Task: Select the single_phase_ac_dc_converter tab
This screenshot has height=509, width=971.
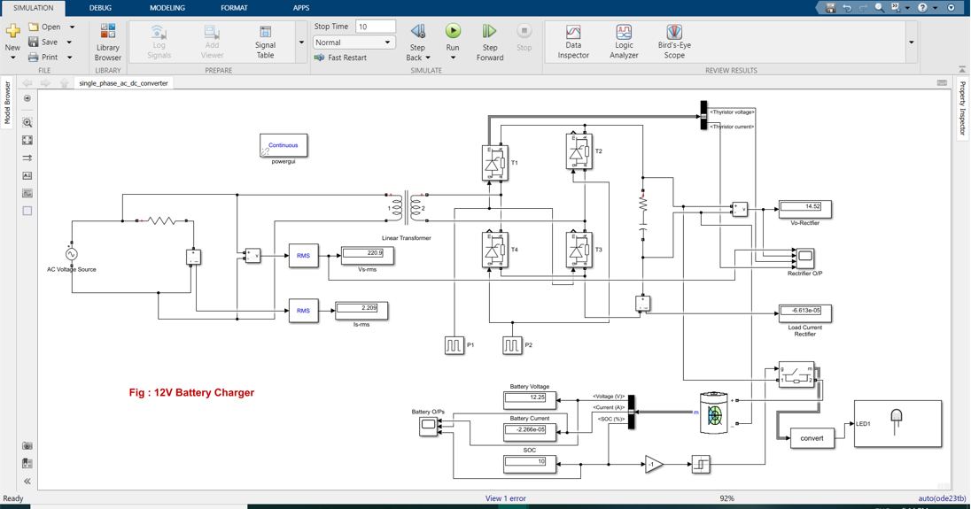Action: click(x=123, y=83)
